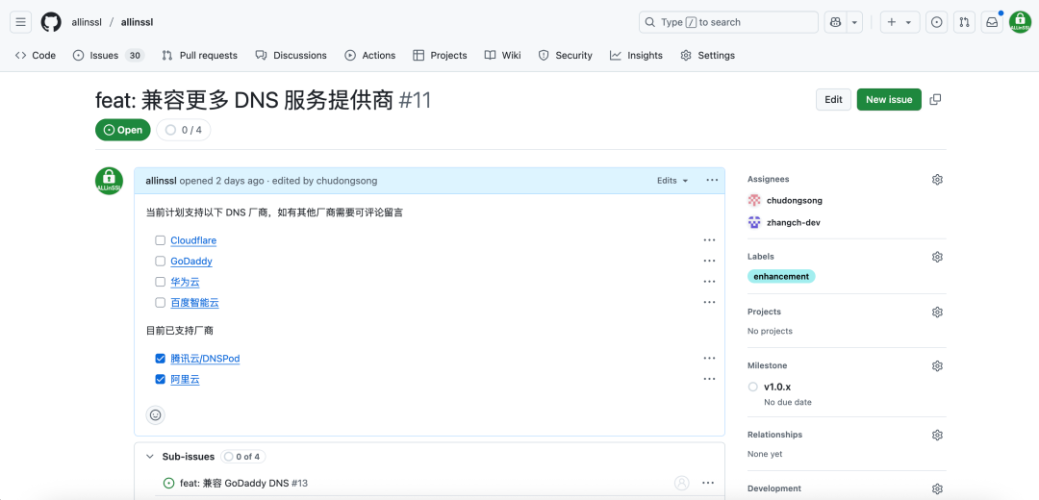The image size is (1039, 500).
Task: Open dropdown arrow beside Copilot icon
Action: click(855, 22)
